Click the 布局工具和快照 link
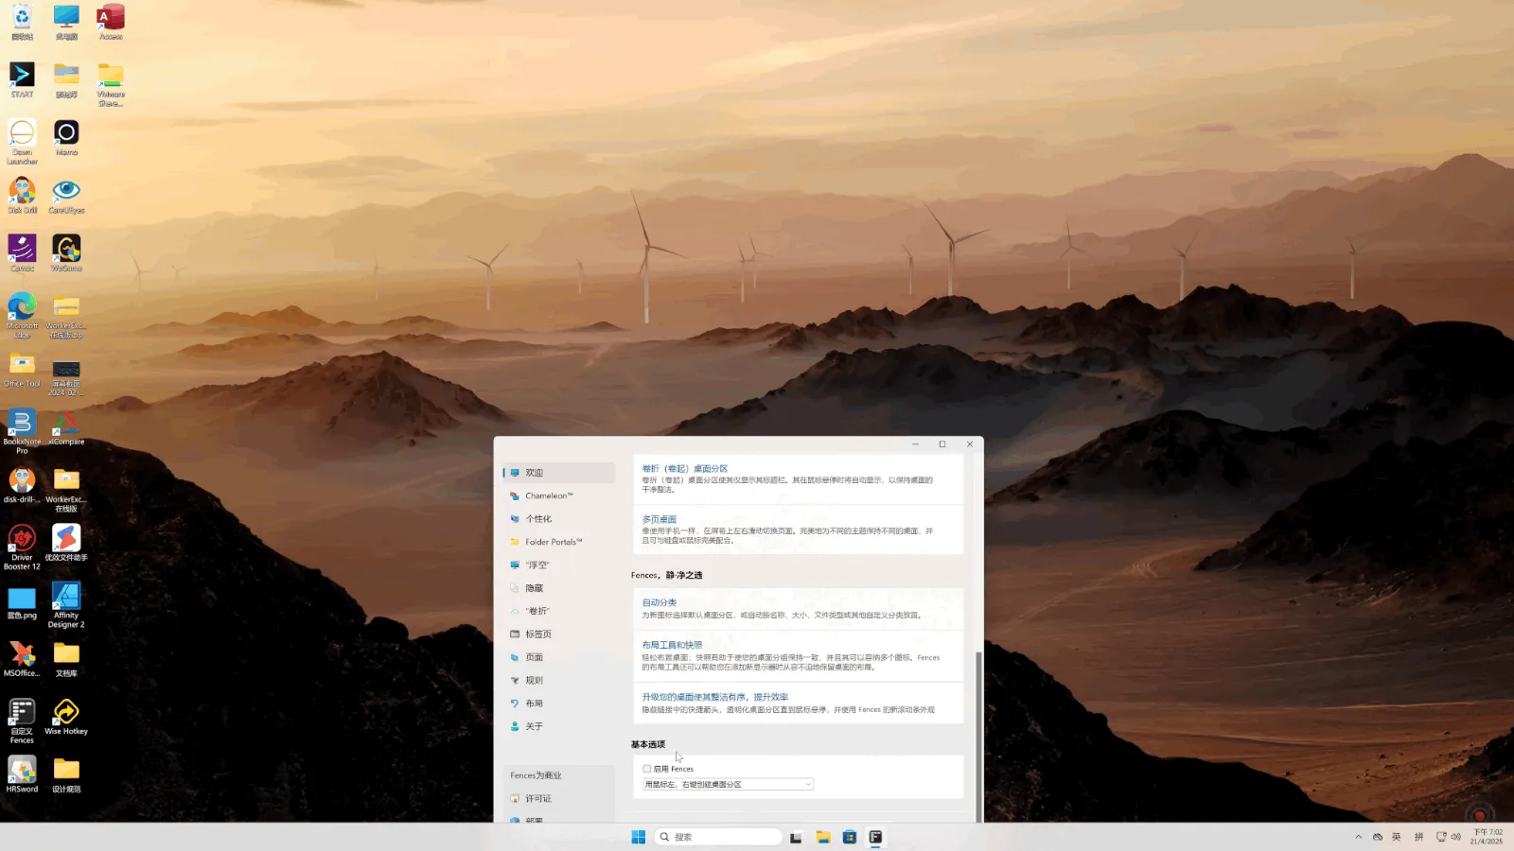Viewport: 1514px width, 851px height. [x=672, y=645]
